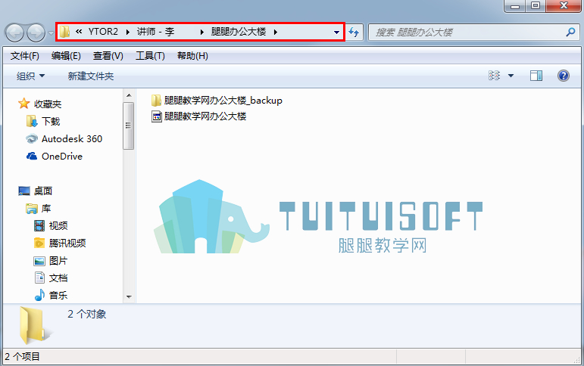Click 2 个项目 in status bar
Image resolution: width=584 pixels, height=366 pixels.
tap(23, 357)
